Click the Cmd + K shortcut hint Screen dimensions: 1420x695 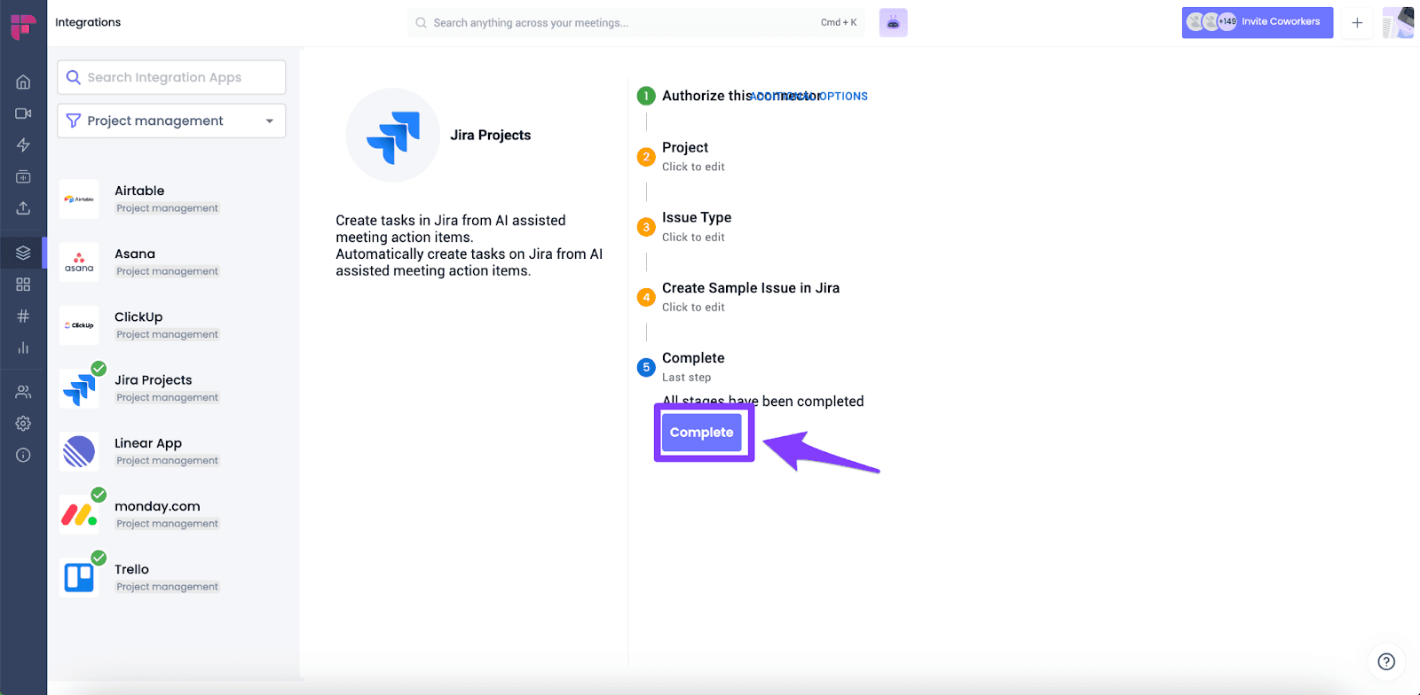(x=839, y=22)
